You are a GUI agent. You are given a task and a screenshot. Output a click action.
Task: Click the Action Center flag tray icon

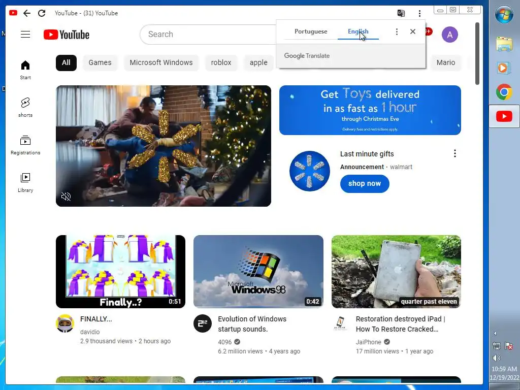[509, 346]
